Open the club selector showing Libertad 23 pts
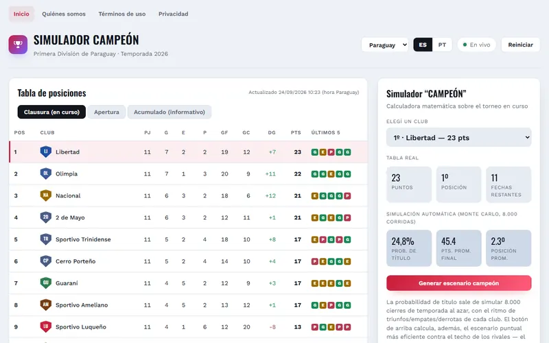549x343 pixels. point(458,138)
